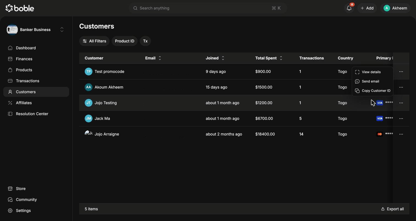Expand the Banker Business workspace switcher
Viewport: 416px width, 221px height.
click(x=62, y=30)
